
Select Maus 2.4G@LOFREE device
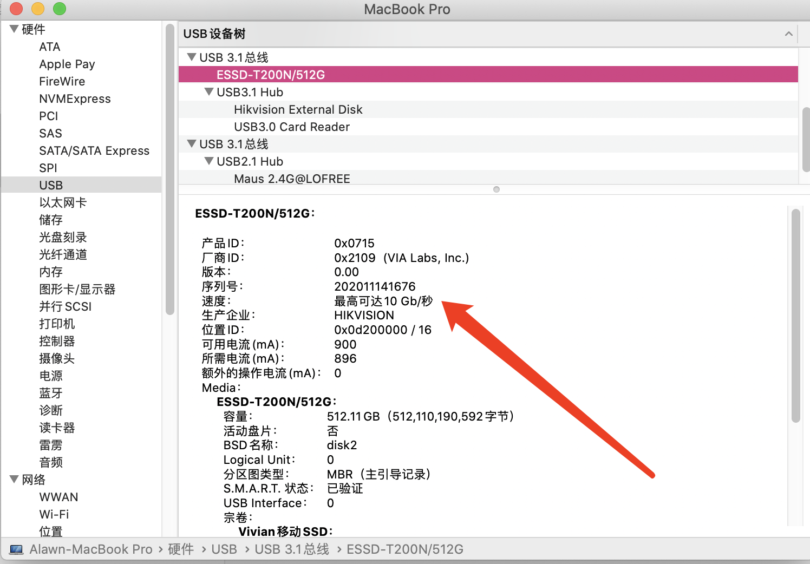(x=488, y=178)
